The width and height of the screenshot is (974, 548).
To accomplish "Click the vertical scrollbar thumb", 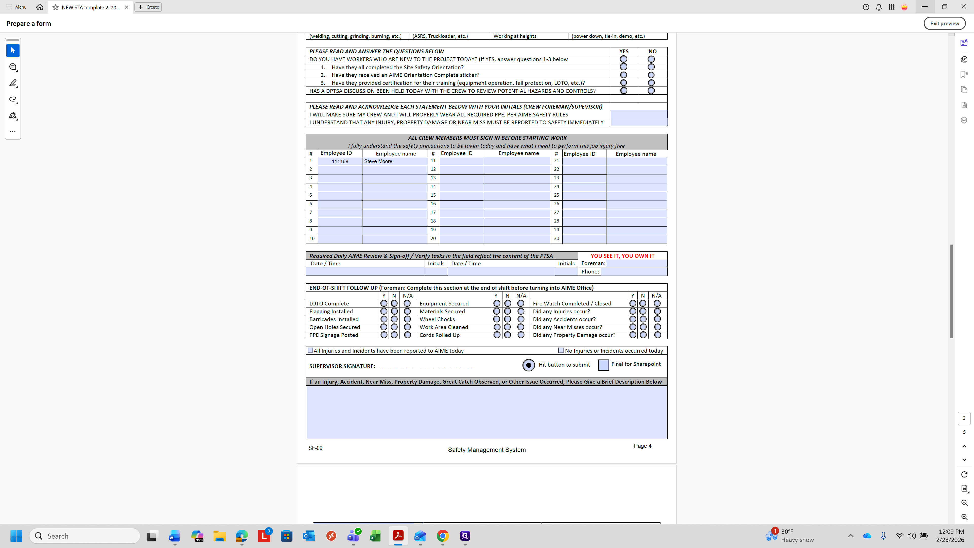I will pyautogui.click(x=951, y=291).
